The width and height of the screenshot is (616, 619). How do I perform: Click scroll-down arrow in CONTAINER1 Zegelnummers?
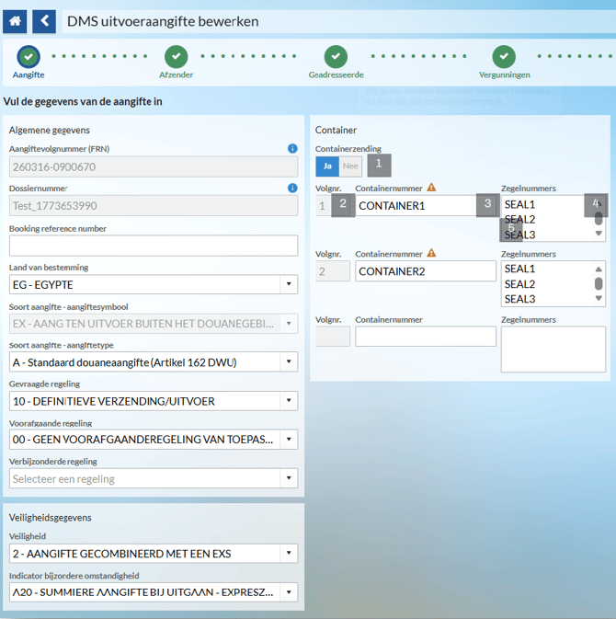pyautogui.click(x=599, y=234)
